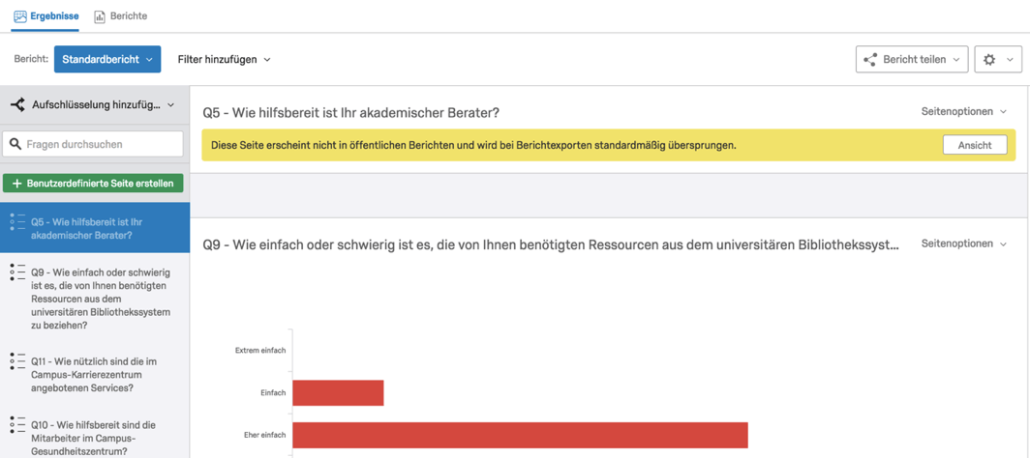Click the Aufschlüsselung branch icon

tap(17, 104)
